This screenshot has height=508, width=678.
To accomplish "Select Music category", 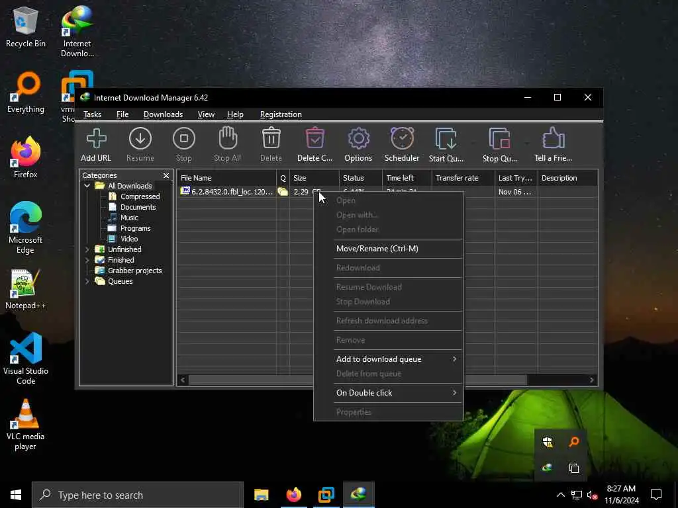I will (129, 218).
